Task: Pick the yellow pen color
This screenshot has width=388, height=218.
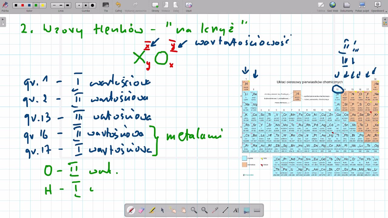Action: coord(43,5)
